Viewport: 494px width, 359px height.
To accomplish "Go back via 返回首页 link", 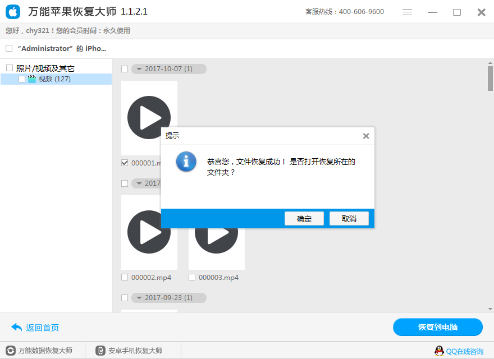I will (x=42, y=328).
